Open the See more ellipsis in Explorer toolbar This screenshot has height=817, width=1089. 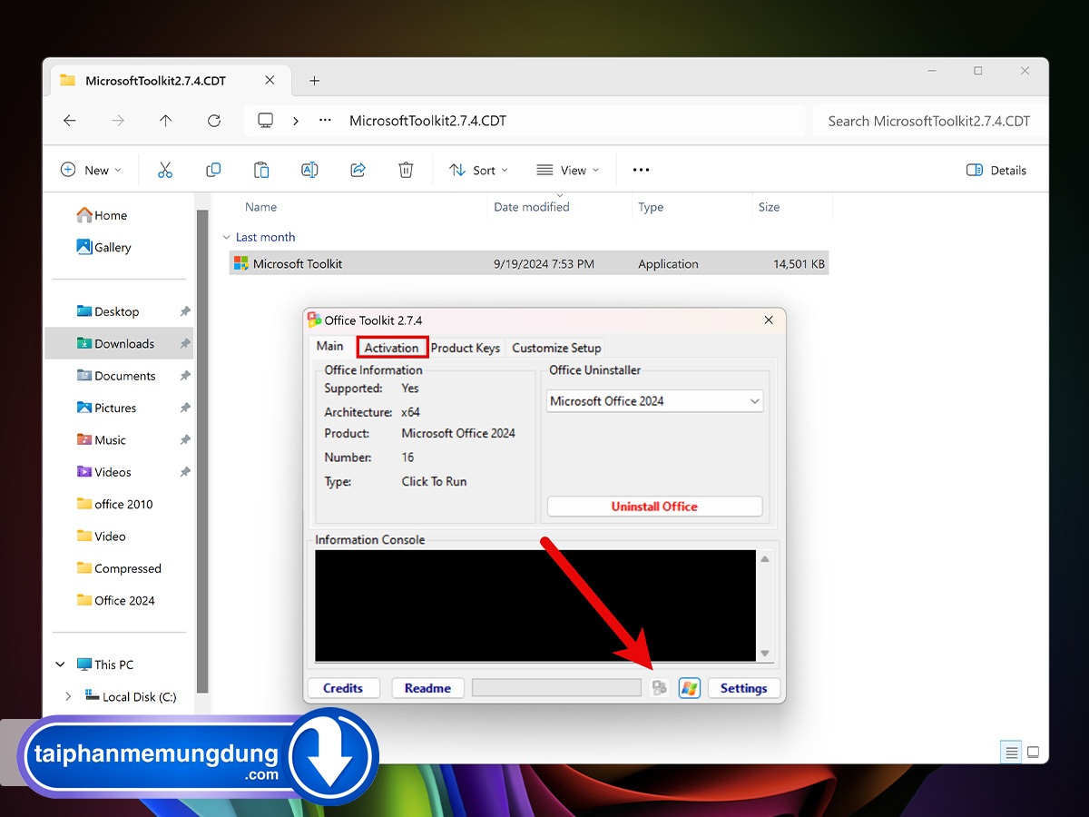pos(642,170)
